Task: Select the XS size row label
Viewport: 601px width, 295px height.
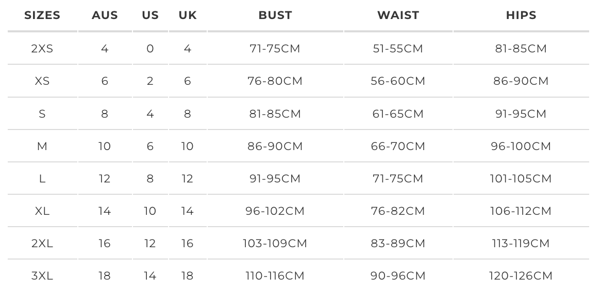Action: point(42,81)
